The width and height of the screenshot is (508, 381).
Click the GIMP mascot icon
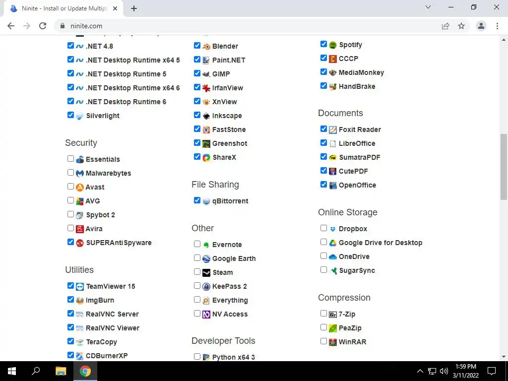(206, 74)
